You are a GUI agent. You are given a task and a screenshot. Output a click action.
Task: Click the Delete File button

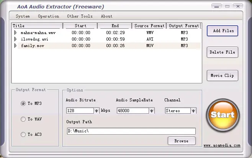(222, 52)
